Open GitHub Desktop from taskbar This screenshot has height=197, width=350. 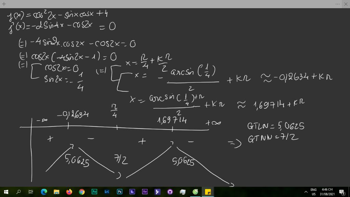[170, 192]
